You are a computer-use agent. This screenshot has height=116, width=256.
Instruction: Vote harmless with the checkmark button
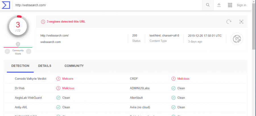pos(28,51)
